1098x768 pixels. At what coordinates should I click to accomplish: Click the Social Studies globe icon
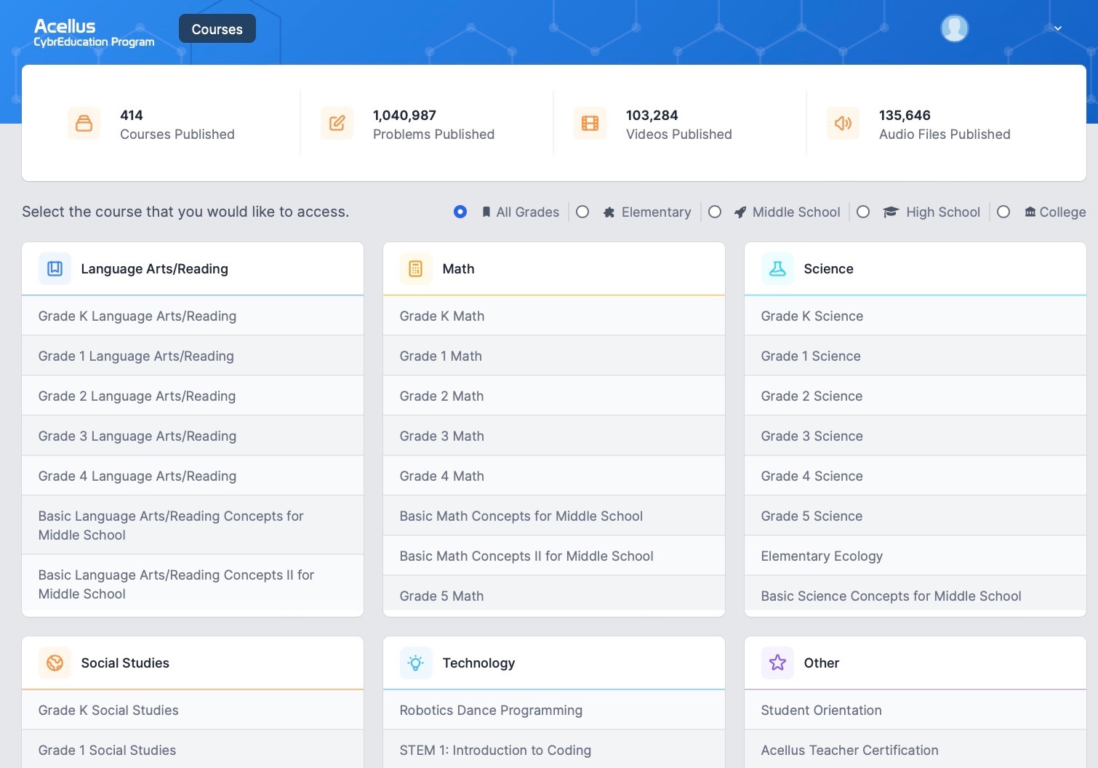[55, 663]
